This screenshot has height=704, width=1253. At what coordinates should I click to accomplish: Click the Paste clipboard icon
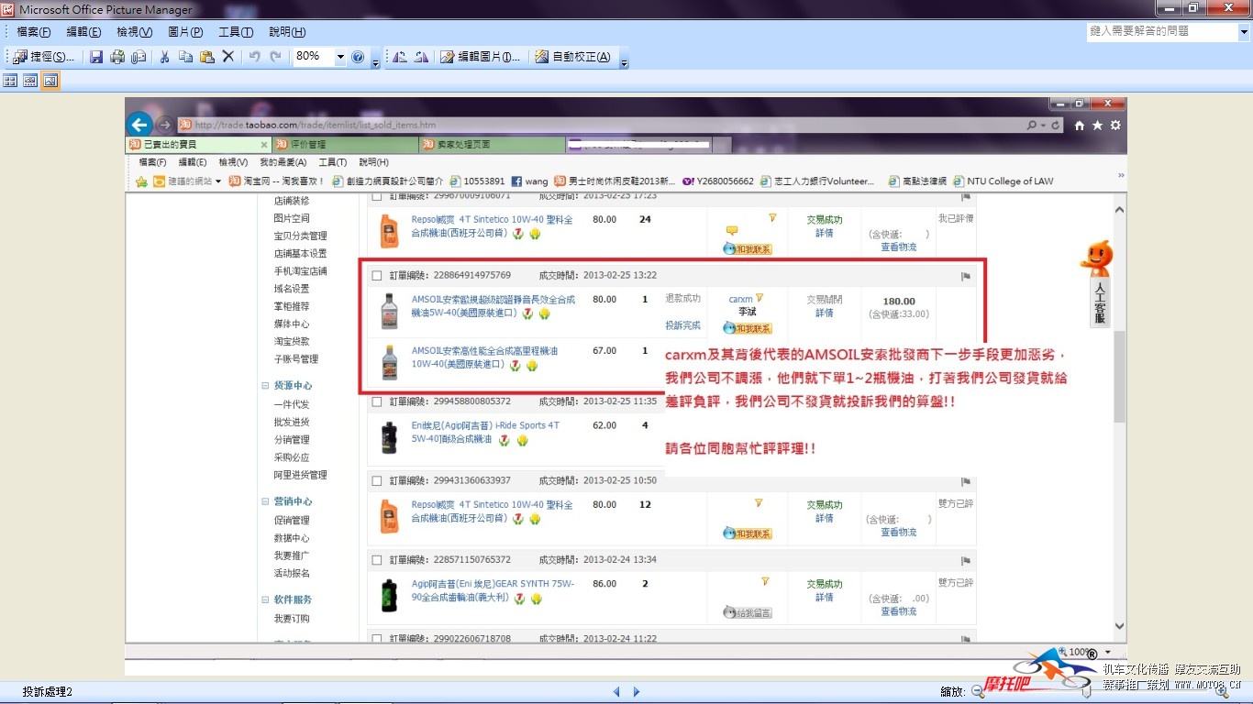tap(206, 57)
